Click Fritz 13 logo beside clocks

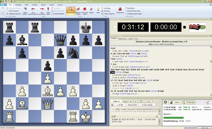click(x=197, y=27)
